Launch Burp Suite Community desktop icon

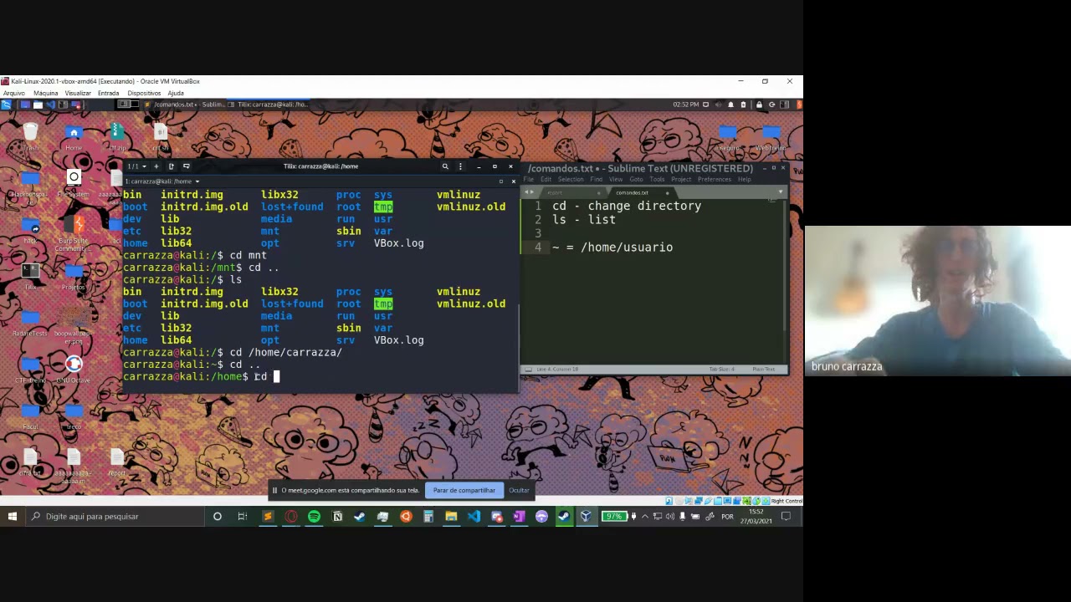(74, 232)
